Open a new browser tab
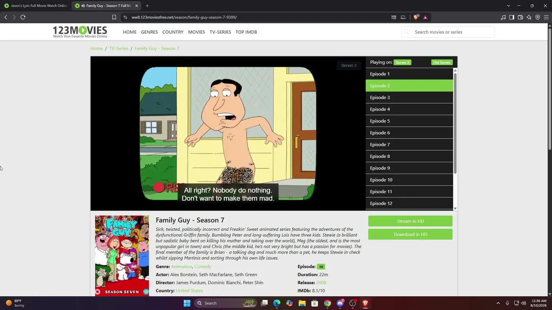Image resolution: width=552 pixels, height=310 pixels. click(x=147, y=6)
